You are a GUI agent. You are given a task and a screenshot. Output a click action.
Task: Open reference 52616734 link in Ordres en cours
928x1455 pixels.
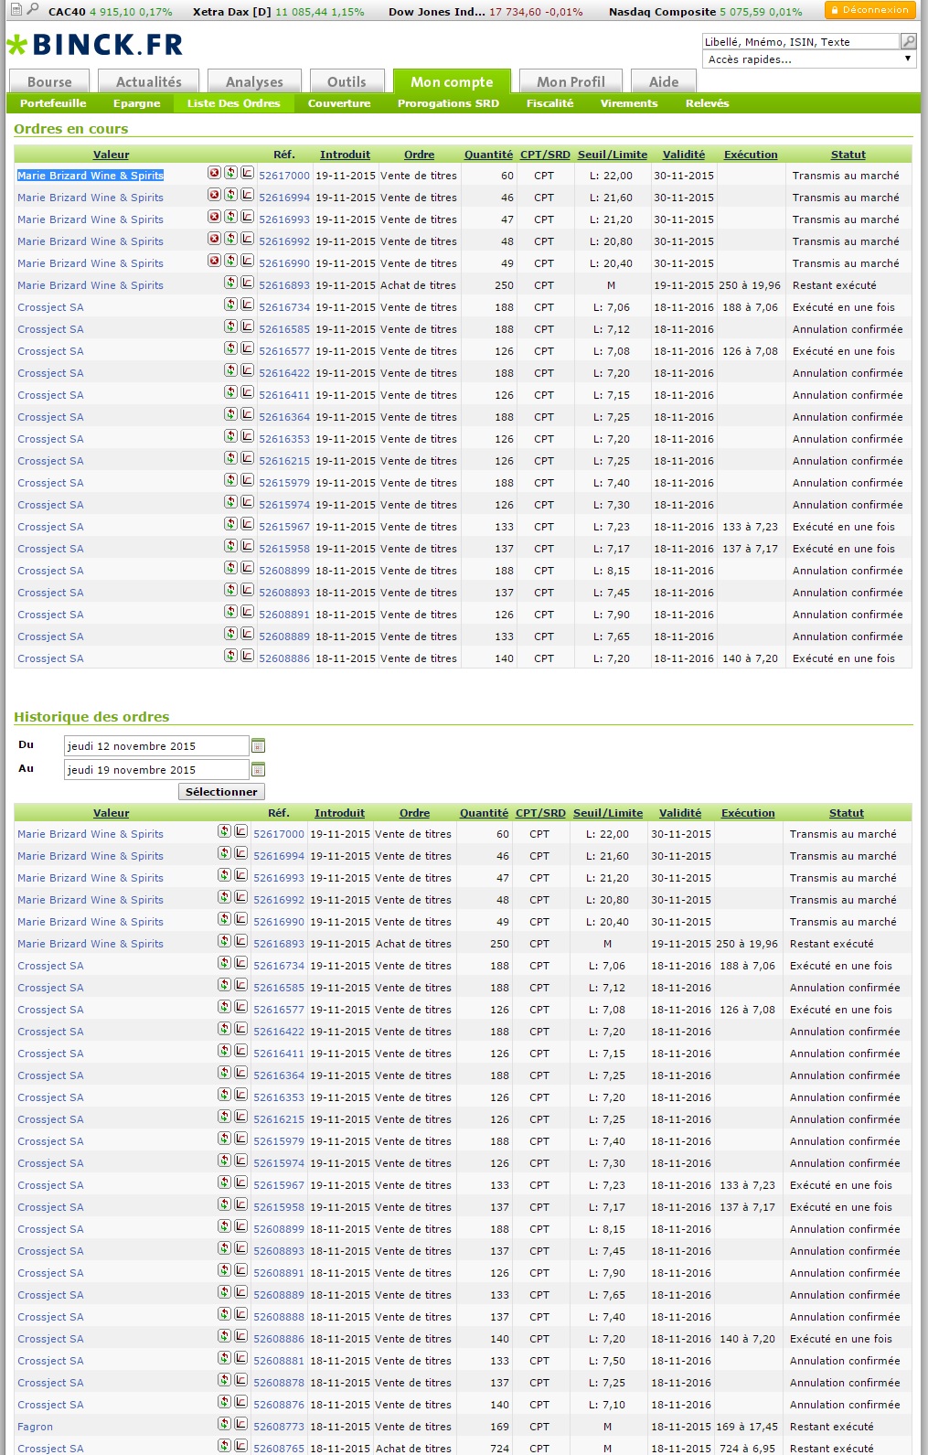tap(284, 307)
